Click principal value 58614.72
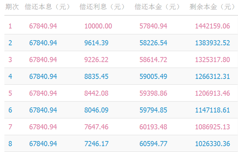The width and height of the screenshot is (238, 152). pos(153,60)
